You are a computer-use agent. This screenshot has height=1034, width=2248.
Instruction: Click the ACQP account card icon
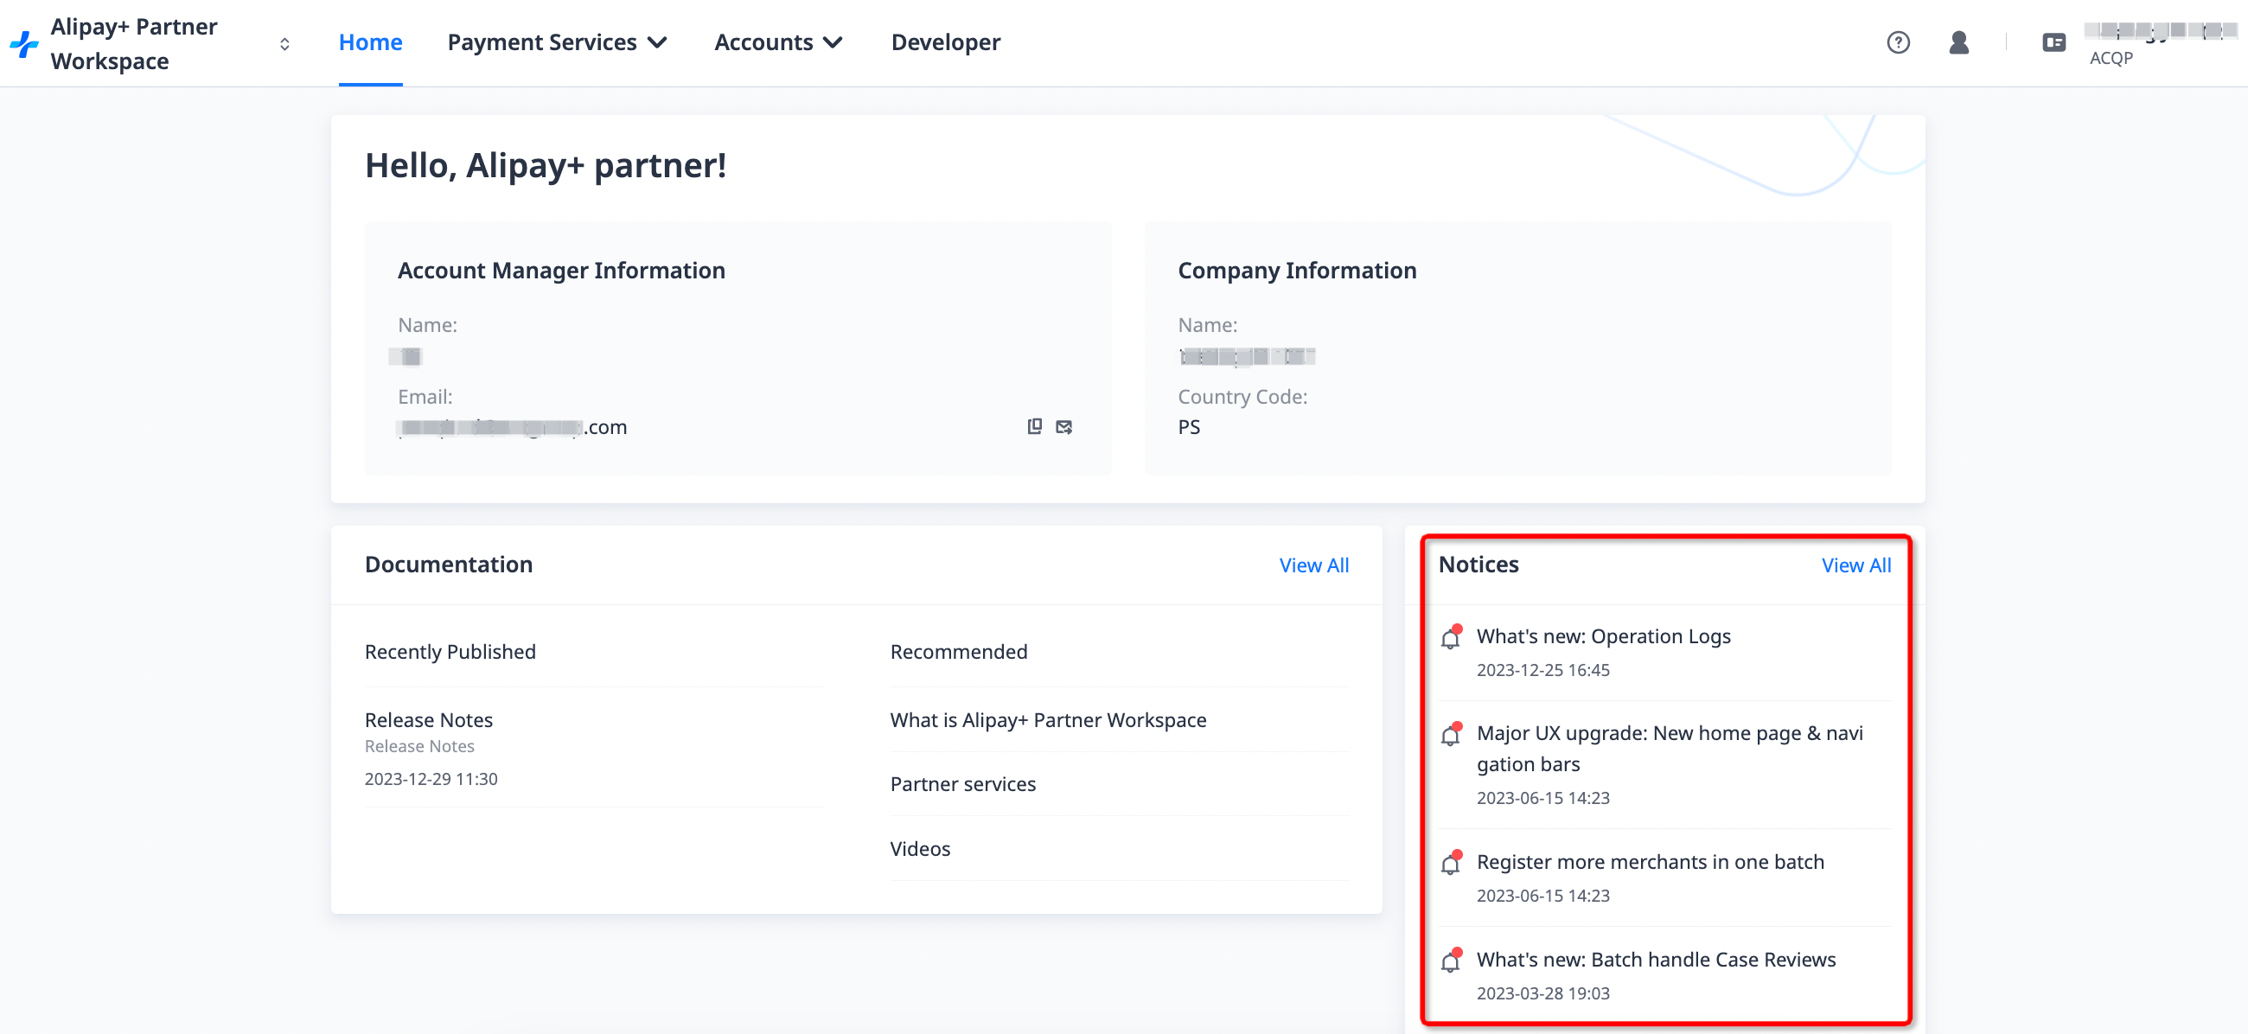click(x=2053, y=42)
